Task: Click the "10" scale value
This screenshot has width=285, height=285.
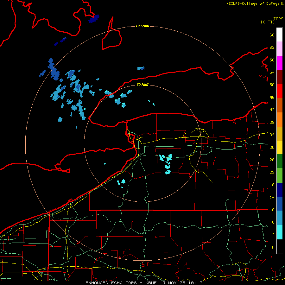Action: click(272, 210)
